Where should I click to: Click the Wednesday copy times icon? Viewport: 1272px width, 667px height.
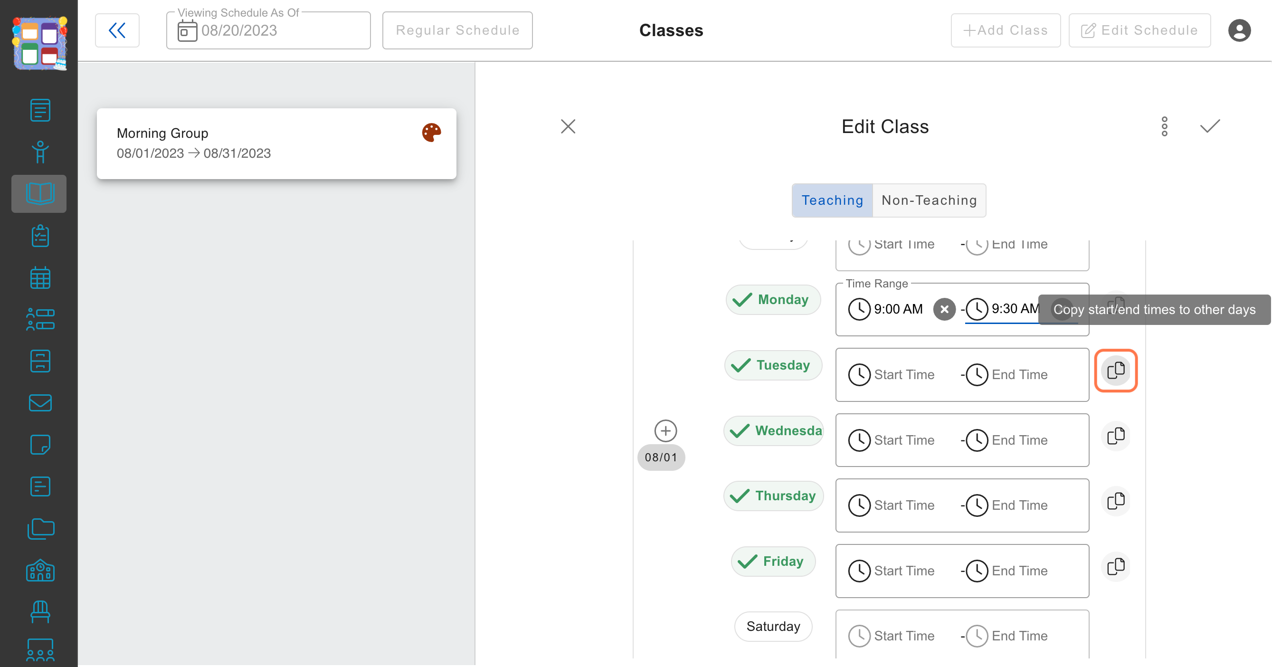(1116, 436)
